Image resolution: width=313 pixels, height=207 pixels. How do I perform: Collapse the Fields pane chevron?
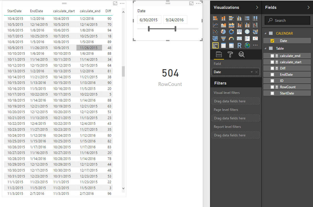(308, 7)
